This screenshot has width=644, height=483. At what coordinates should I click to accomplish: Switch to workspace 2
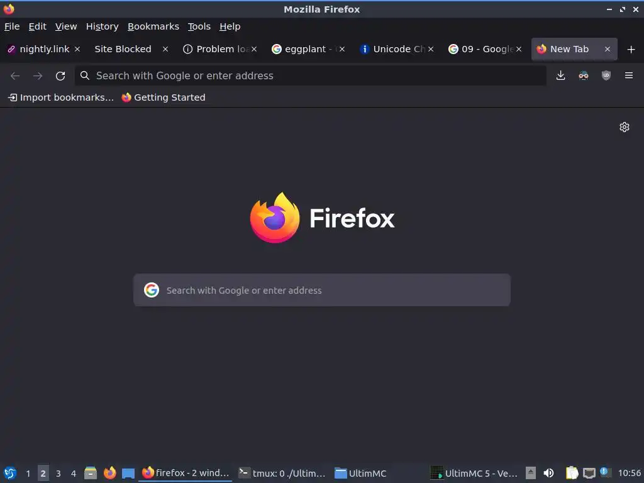(x=43, y=473)
